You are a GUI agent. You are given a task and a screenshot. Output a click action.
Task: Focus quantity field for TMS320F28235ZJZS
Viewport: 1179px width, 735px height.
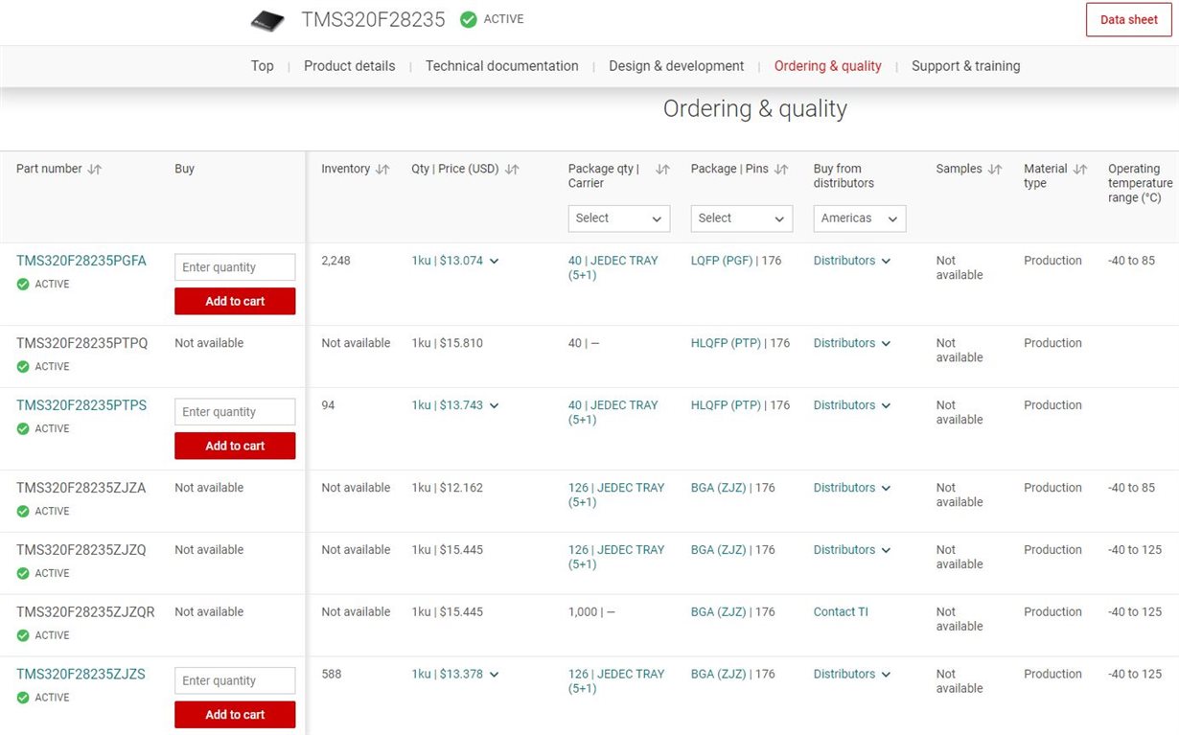pyautogui.click(x=235, y=681)
